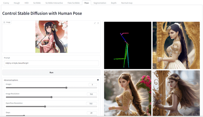Screen dimensions: 203x117
Task: Click the Prompt text field
Action: [x=52, y=63]
